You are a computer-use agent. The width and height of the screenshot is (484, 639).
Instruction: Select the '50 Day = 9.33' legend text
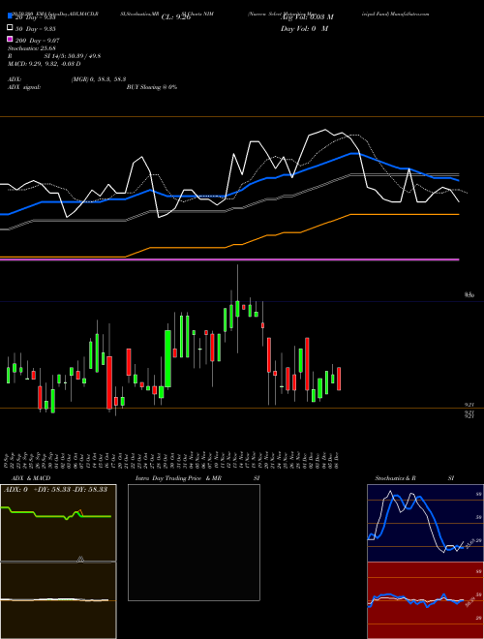pos(36,29)
